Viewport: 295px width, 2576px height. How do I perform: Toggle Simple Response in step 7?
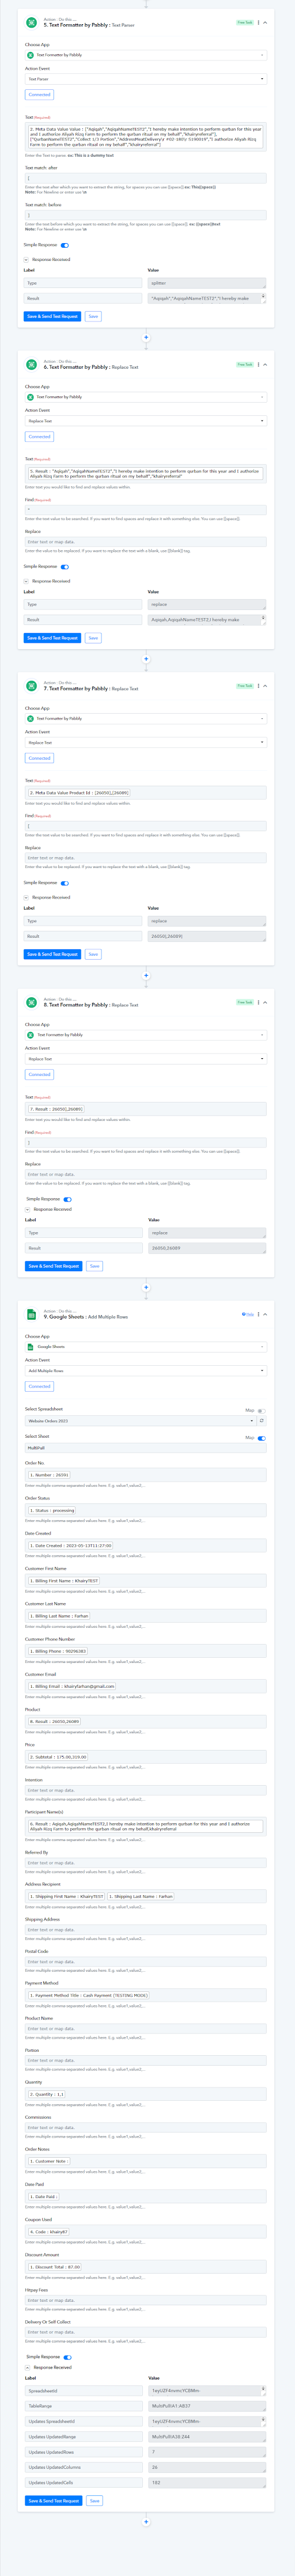tap(65, 883)
